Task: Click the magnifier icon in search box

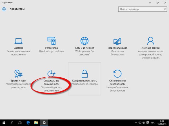Action: 165,9
